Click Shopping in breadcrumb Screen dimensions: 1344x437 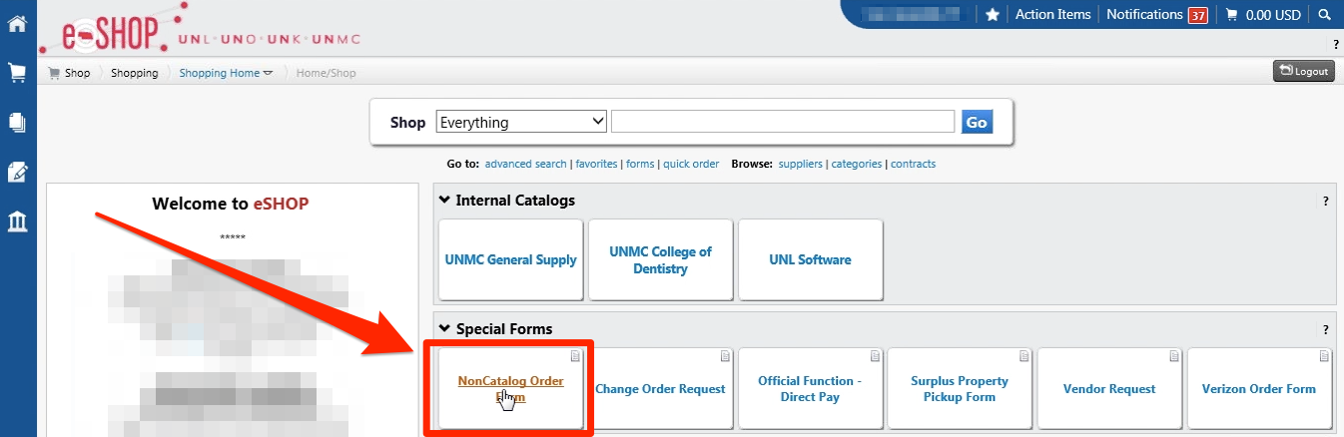click(x=134, y=73)
